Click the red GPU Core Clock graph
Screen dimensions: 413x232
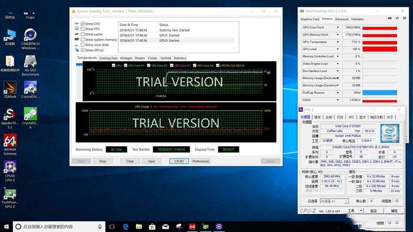380,27
